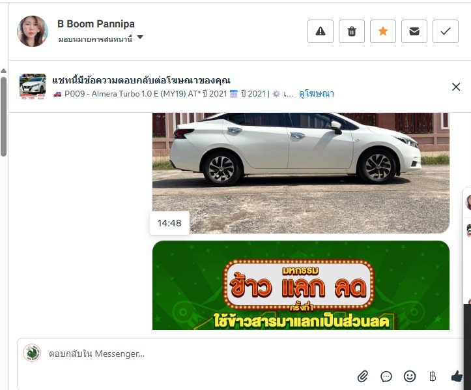Dismiss the ad reply banner
471x390 pixels.
[x=455, y=87]
